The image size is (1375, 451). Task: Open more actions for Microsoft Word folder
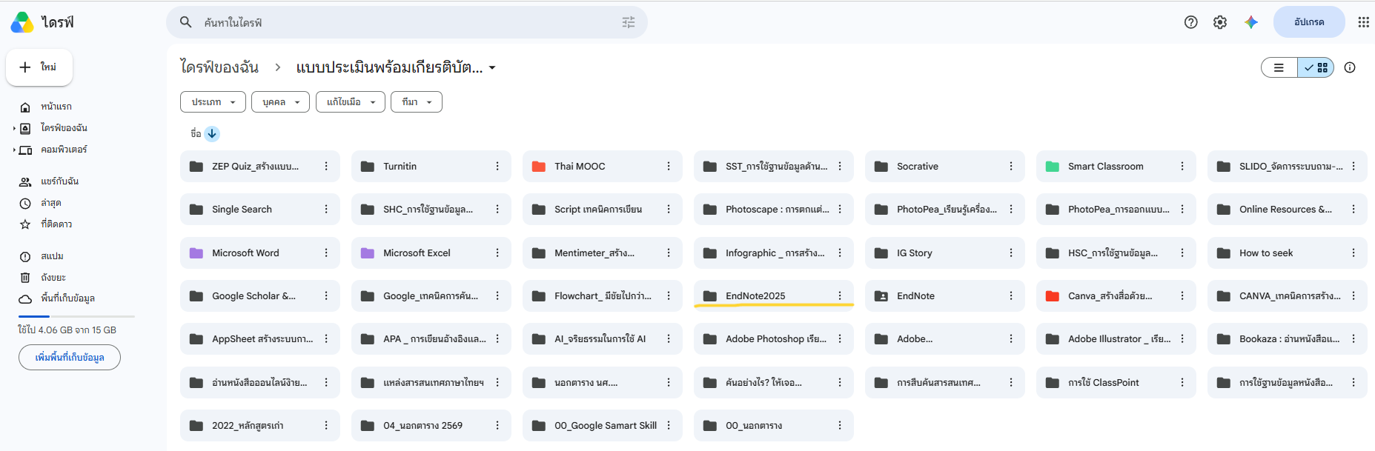click(326, 253)
